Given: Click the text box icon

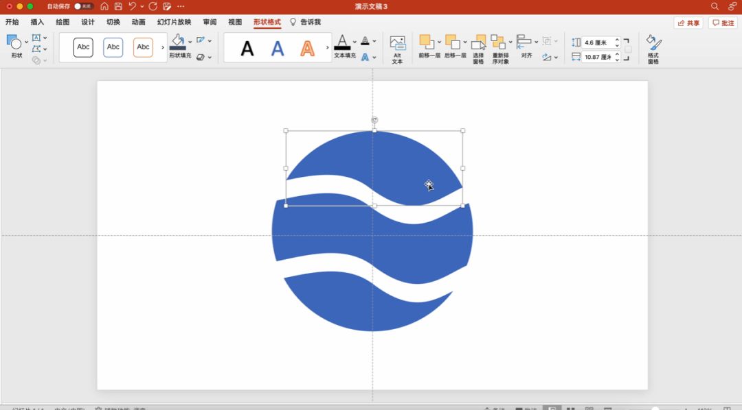Looking at the screenshot, I should click(36, 38).
